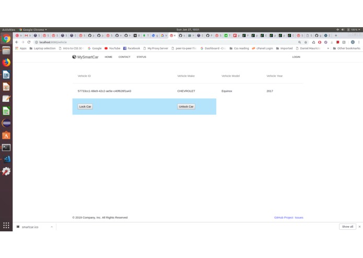363x258 pixels.
Task: Launch Firefox from the dock
Action: (x=6, y=63)
